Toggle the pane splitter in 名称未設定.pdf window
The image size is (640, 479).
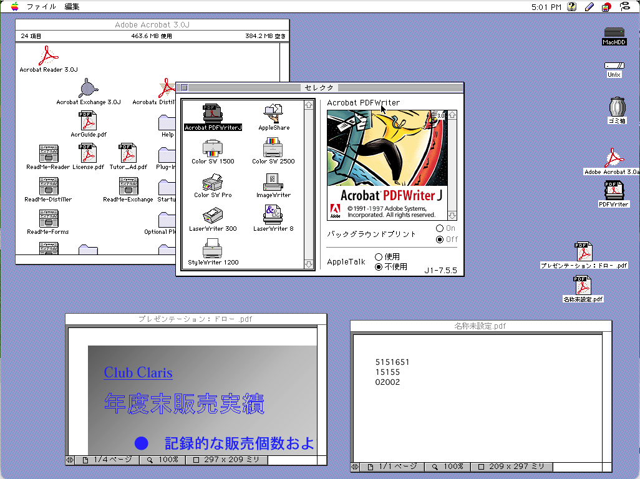355,467
